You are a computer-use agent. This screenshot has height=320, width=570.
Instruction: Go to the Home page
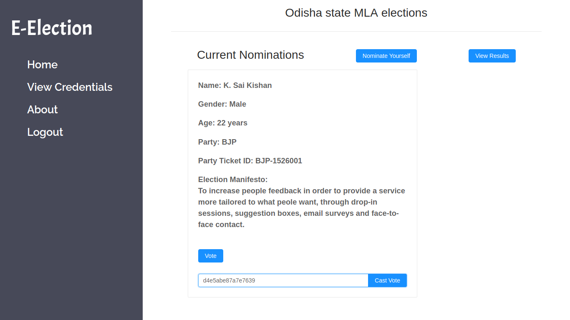click(42, 65)
